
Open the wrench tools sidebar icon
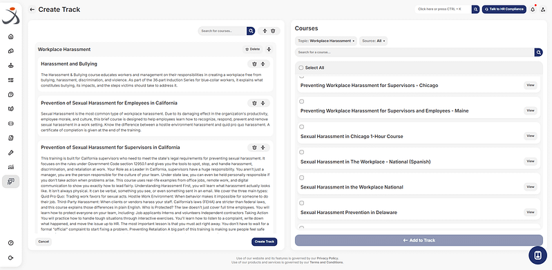(x=10, y=153)
